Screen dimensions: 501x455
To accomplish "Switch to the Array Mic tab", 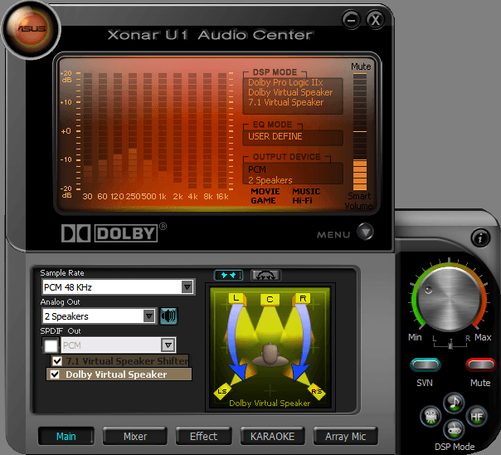I will tap(345, 437).
